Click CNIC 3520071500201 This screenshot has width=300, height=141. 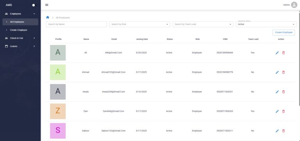pyautogui.click(x=225, y=92)
